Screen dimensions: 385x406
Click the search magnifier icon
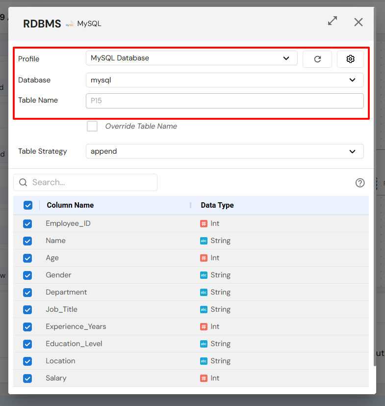click(x=23, y=183)
